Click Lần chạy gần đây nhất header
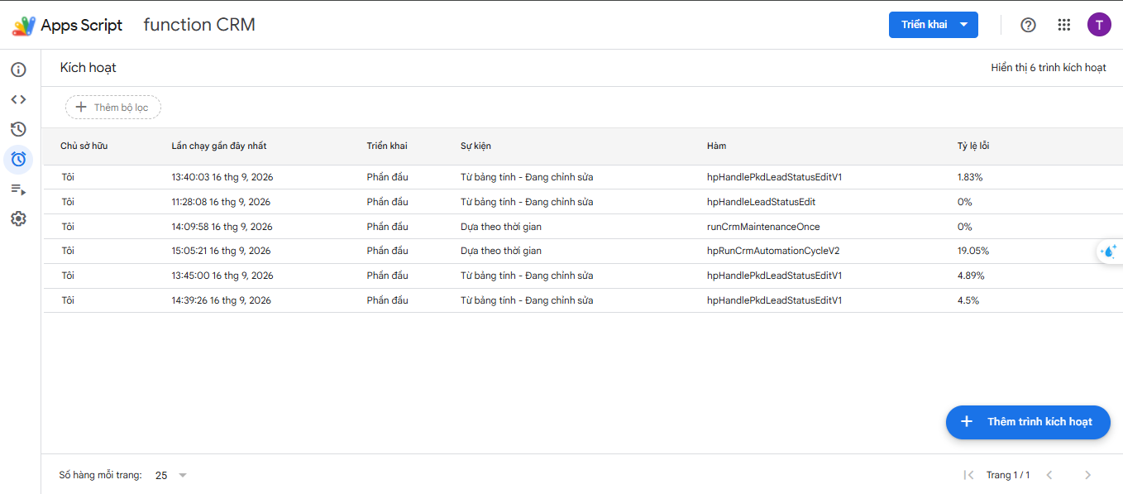This screenshot has width=1123, height=494. pyautogui.click(x=219, y=146)
